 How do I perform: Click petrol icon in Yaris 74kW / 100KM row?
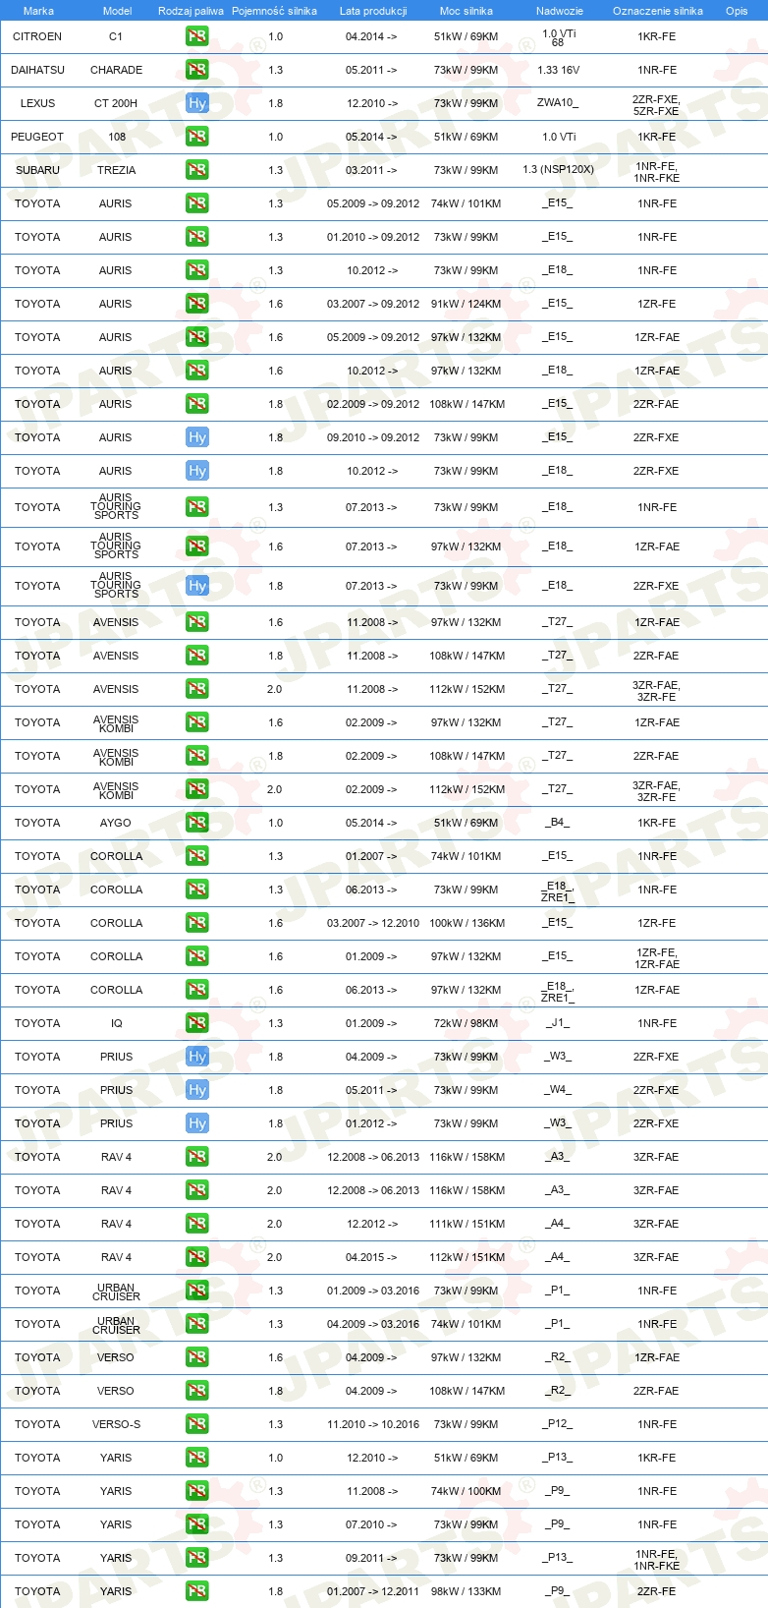[197, 1491]
